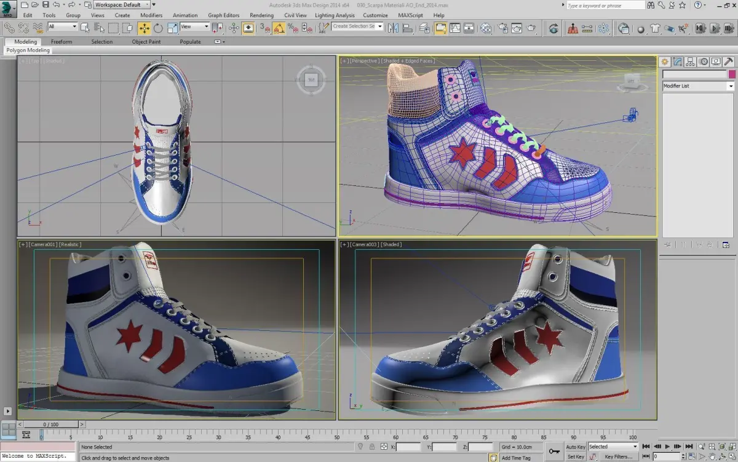Viewport: 738px width, 462px height.
Task: Click the 0 / 100 time slider handle
Action: (x=50, y=424)
